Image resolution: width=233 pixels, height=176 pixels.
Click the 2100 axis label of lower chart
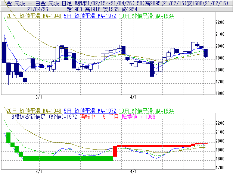[x=220, y=132]
